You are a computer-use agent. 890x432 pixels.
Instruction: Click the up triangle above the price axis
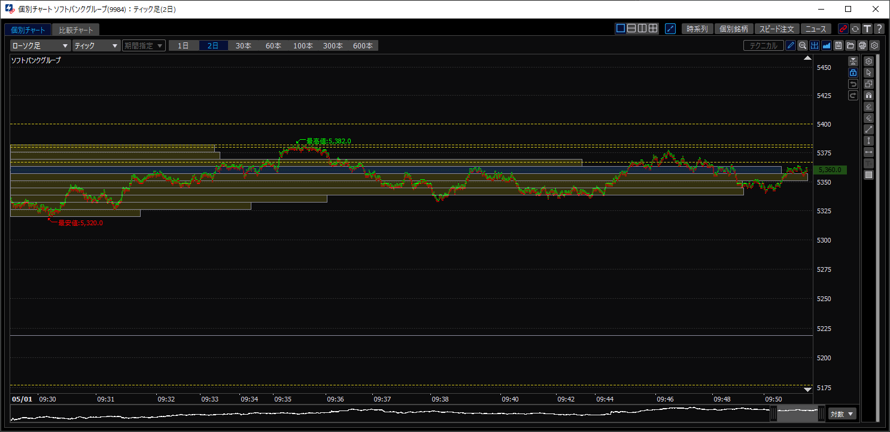[807, 58]
